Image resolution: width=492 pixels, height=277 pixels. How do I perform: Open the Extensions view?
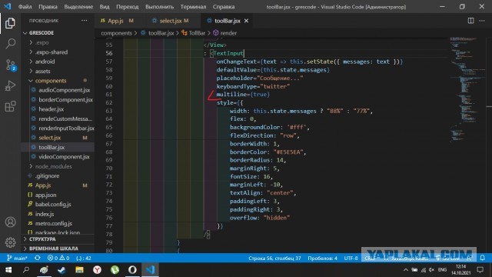(10, 106)
